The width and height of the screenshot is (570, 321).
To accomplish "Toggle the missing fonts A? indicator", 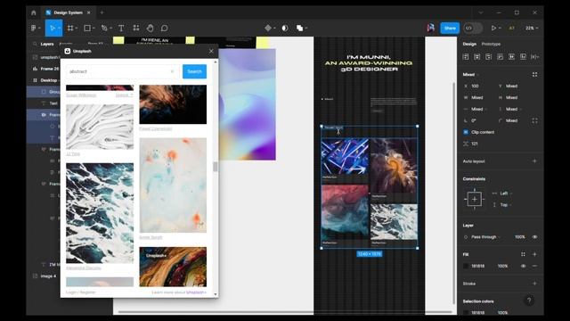I will click(512, 28).
